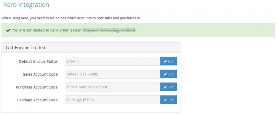The height and width of the screenshot is (114, 277).
Task: Click the Default Invoice Status label
Action: (x=38, y=61)
